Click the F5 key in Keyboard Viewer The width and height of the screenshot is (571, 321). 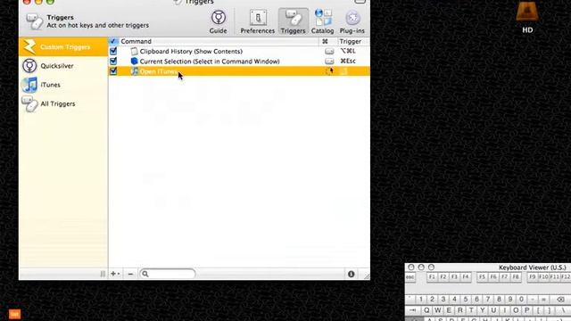[482, 277]
